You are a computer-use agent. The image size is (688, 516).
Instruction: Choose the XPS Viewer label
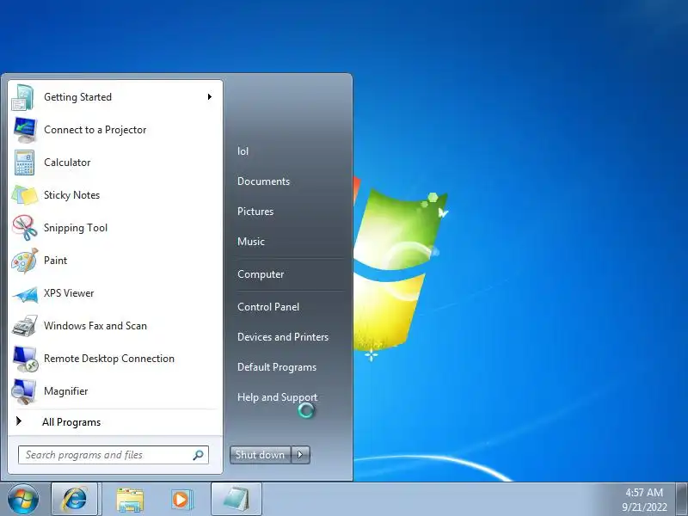coord(69,293)
